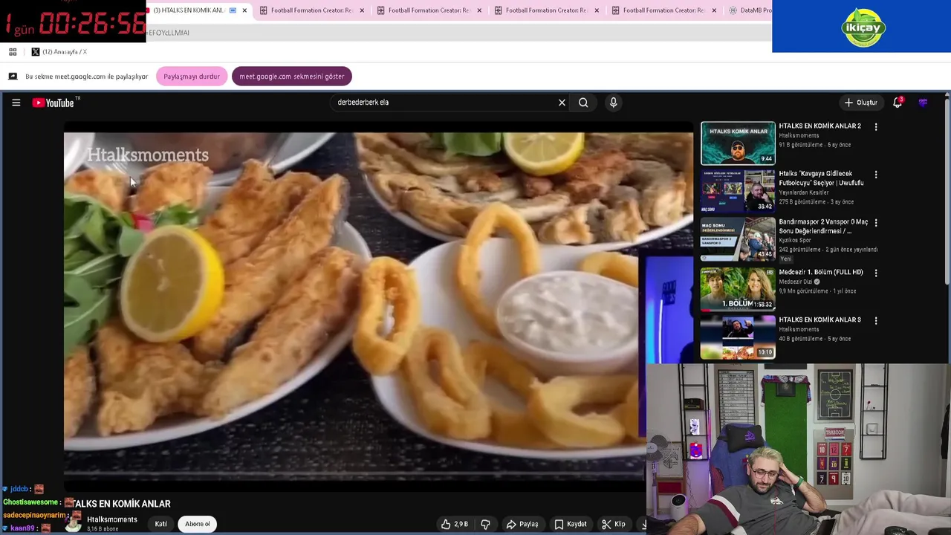Screen dimensions: 951x535
Task: Open the Chrome apps grid icon in bookmarks bar
Action: [13, 52]
